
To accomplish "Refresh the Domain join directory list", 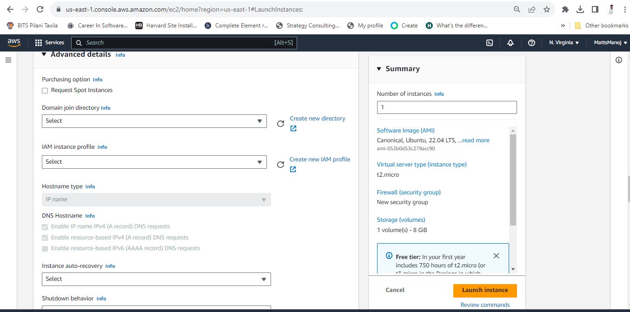I will point(280,124).
